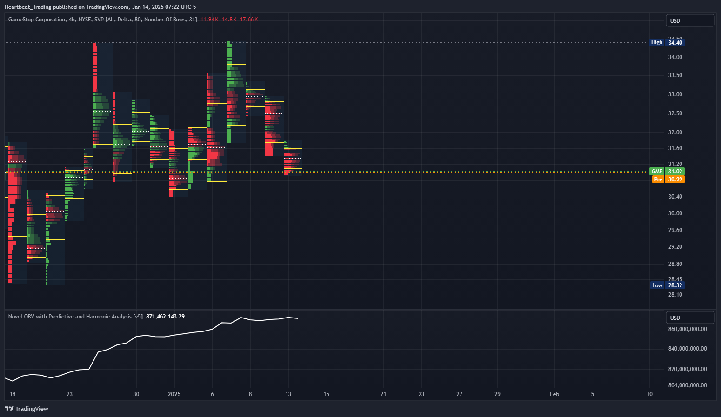
Task: Click the Low 28.32 price label
Action: 667,285
